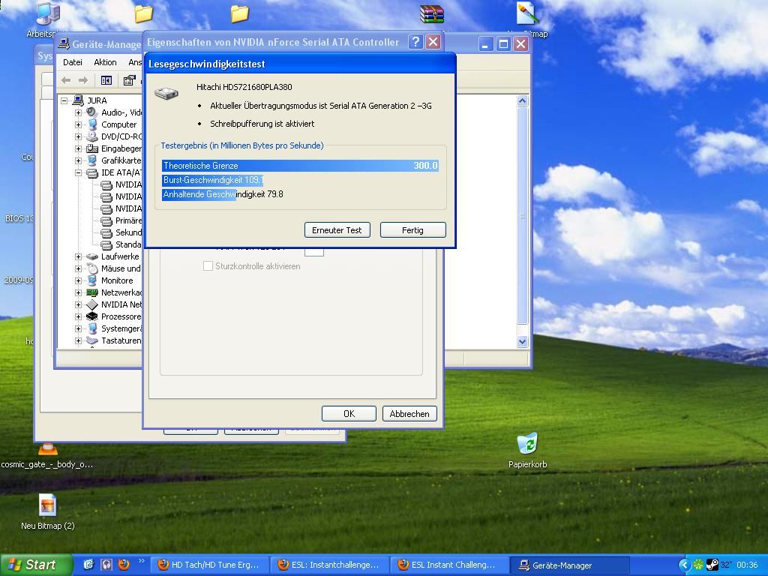Click the Fertig button

413,230
